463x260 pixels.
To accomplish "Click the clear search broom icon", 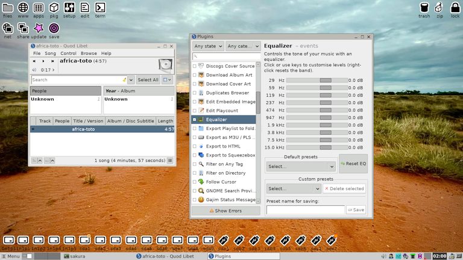I will [x=124, y=79].
